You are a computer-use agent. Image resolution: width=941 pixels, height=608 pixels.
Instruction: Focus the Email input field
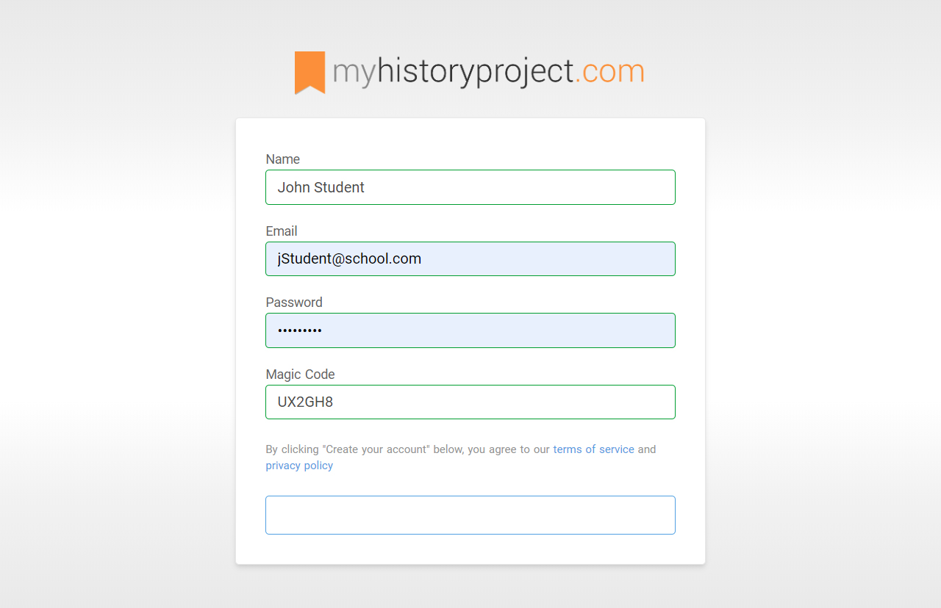[470, 259]
